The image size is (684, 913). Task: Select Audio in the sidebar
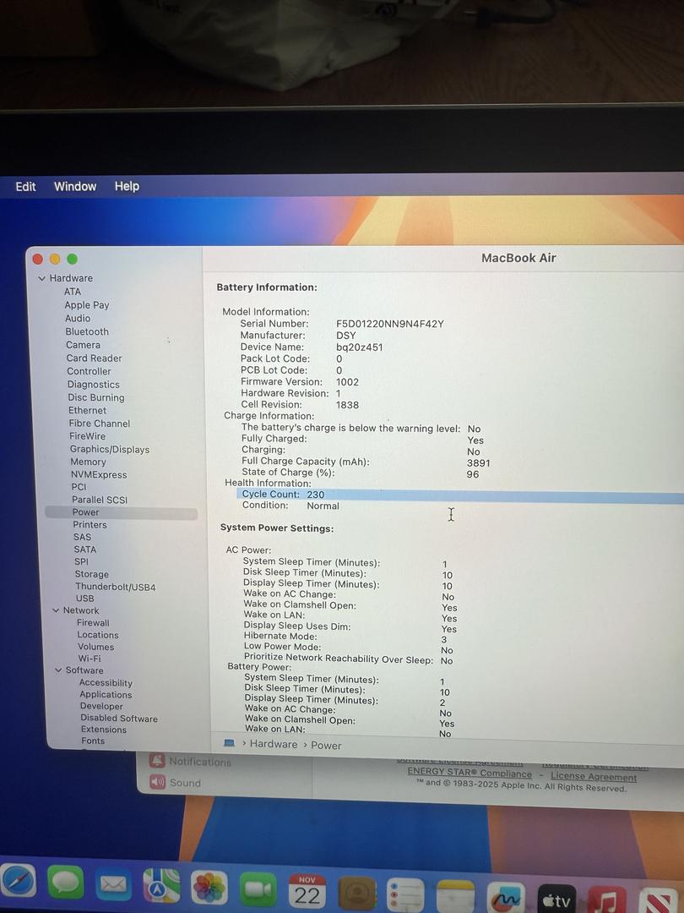[x=78, y=319]
